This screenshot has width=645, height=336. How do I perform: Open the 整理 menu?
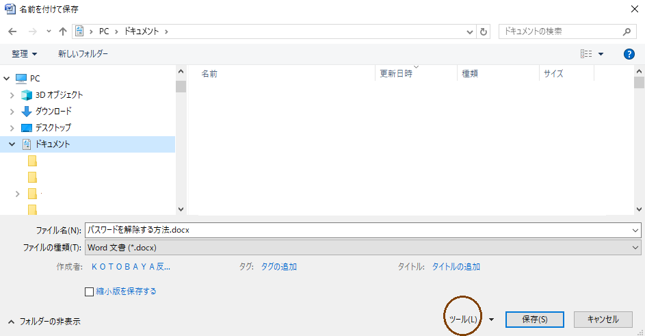coord(25,54)
